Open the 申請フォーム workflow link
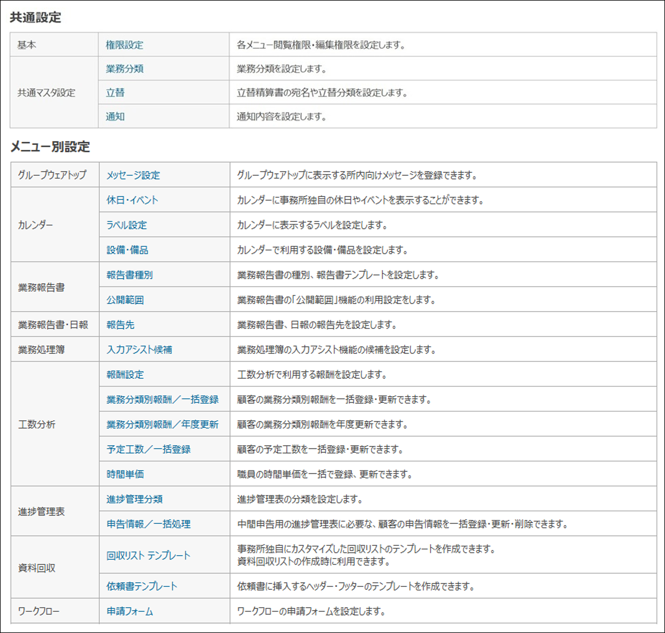Image resolution: width=665 pixels, height=633 pixels. [x=130, y=611]
